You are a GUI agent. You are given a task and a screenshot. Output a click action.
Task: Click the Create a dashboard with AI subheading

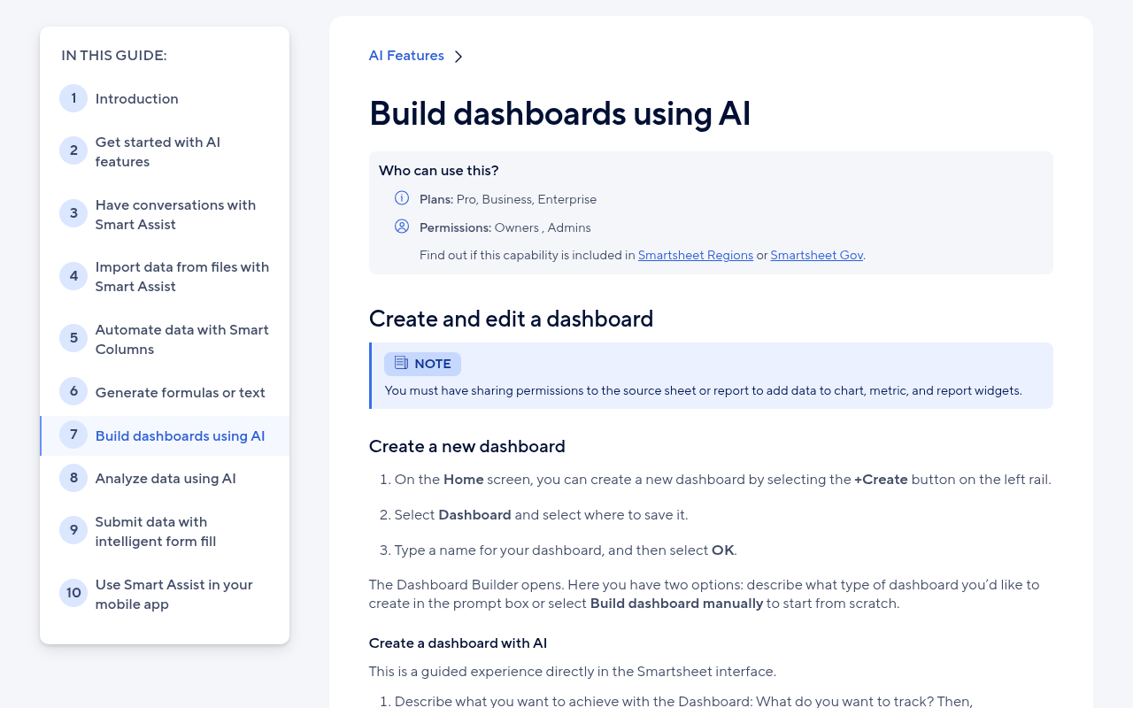coord(459,643)
